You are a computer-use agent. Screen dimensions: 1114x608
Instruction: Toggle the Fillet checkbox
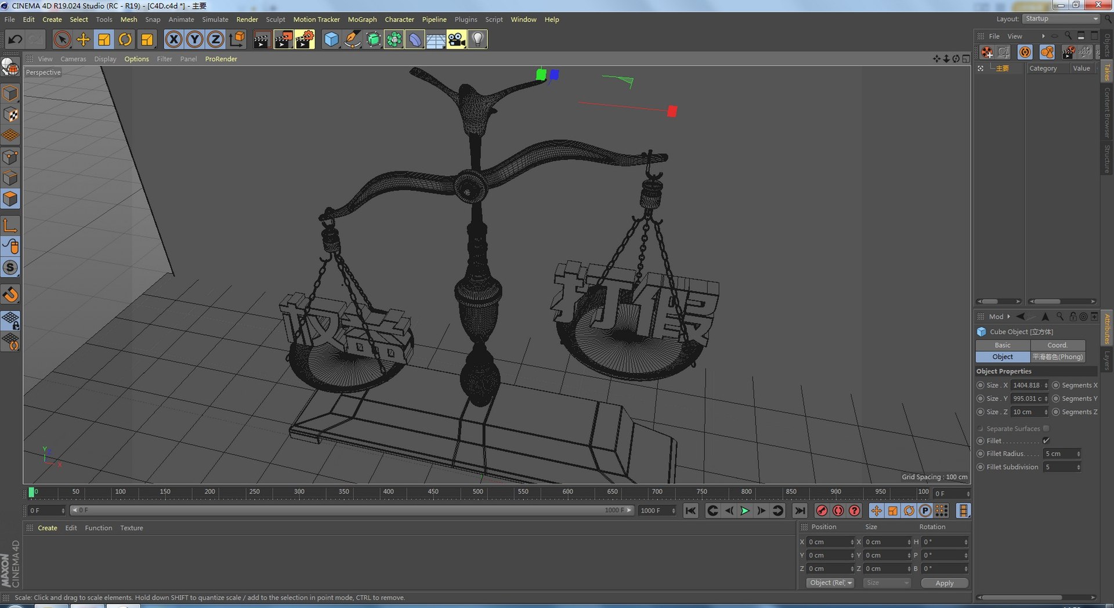click(1046, 441)
